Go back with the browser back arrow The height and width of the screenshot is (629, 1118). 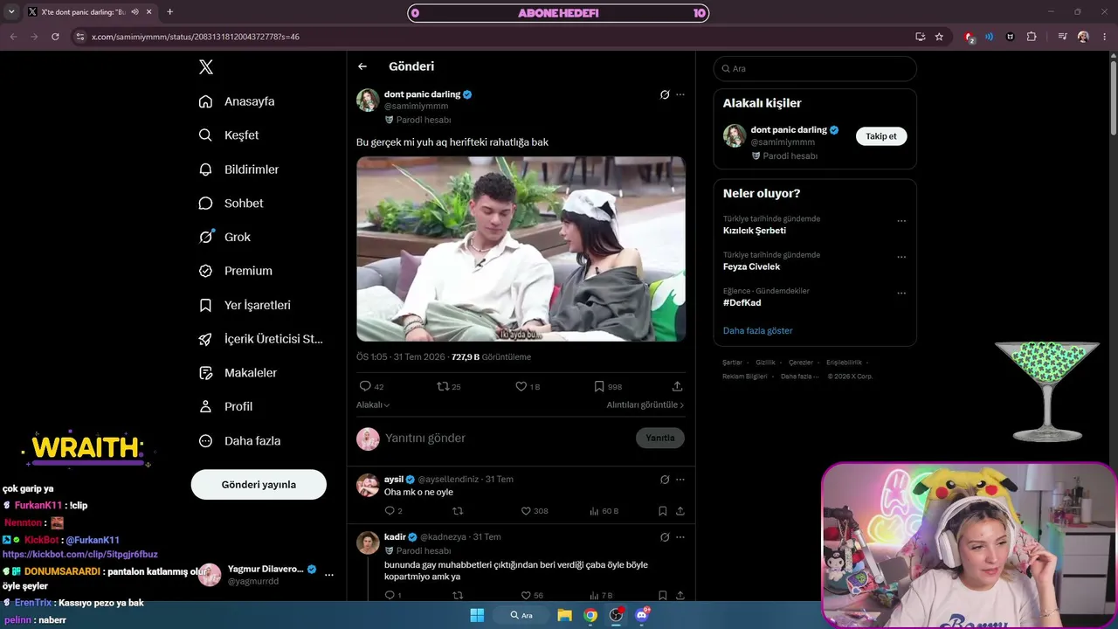coord(13,37)
